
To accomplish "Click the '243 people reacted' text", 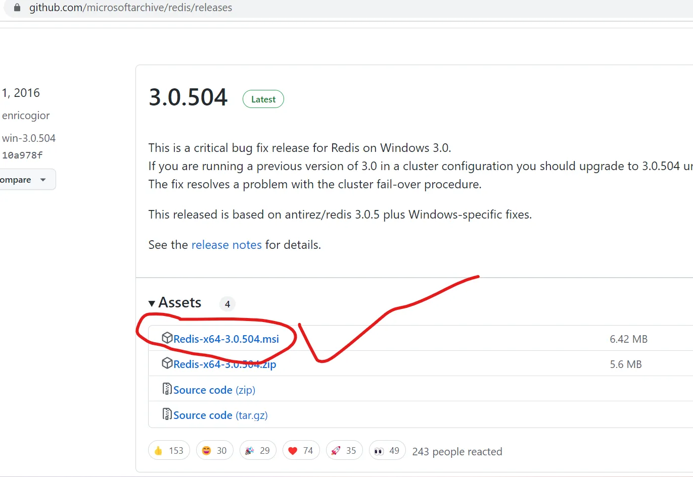I will tap(457, 452).
